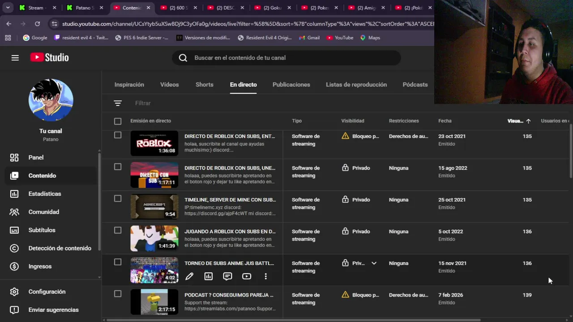Click the Patano channel avatar
Screen dimensions: 573x322
[51, 100]
